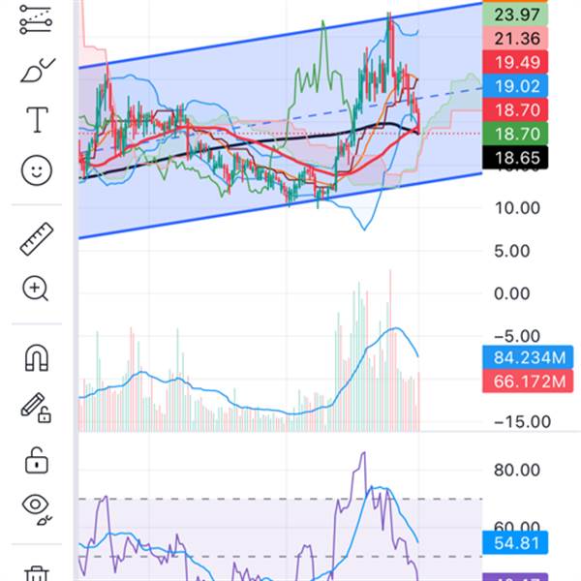Click the 0.00 axis tick
Screen dimensions: 581x581
(511, 293)
